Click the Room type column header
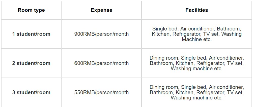 [x=31, y=10]
